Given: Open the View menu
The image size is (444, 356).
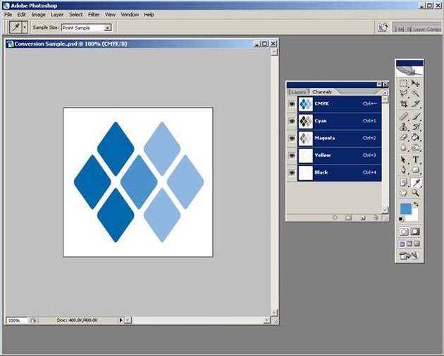Looking at the screenshot, I should pos(110,14).
